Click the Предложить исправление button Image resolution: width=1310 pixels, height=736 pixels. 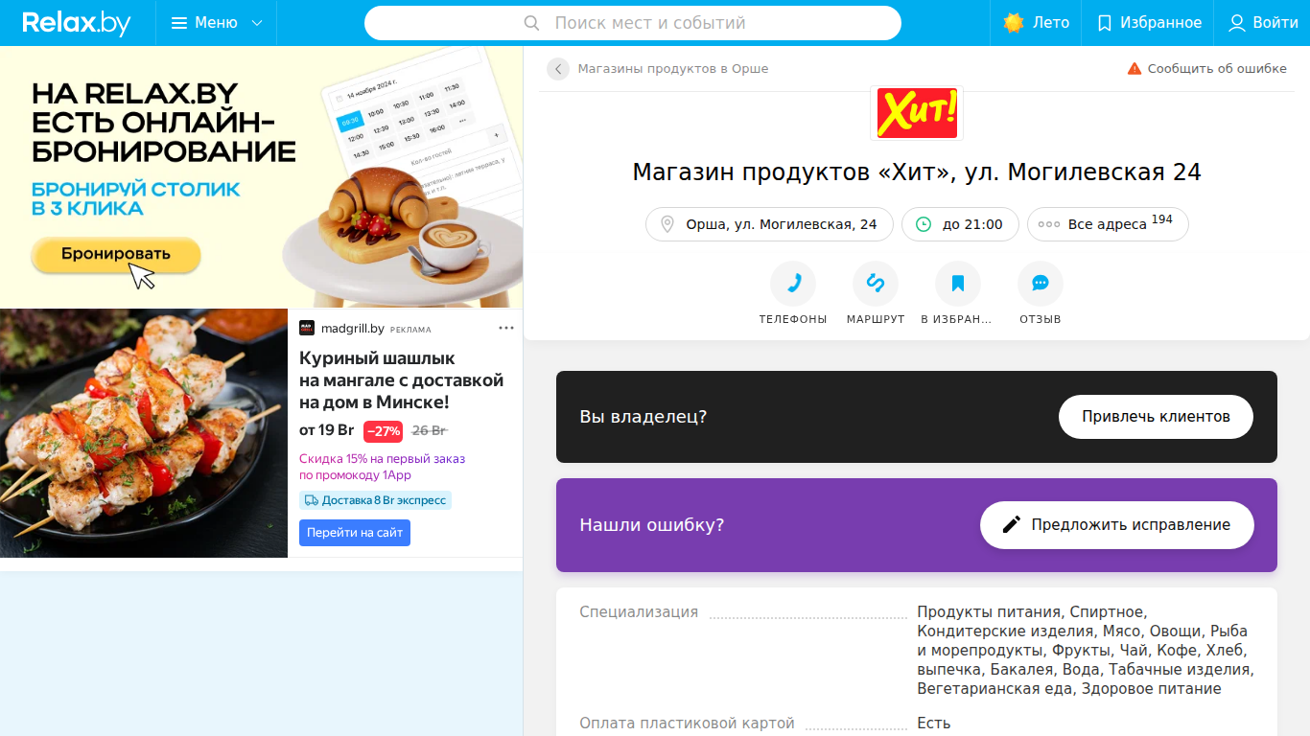(1117, 525)
